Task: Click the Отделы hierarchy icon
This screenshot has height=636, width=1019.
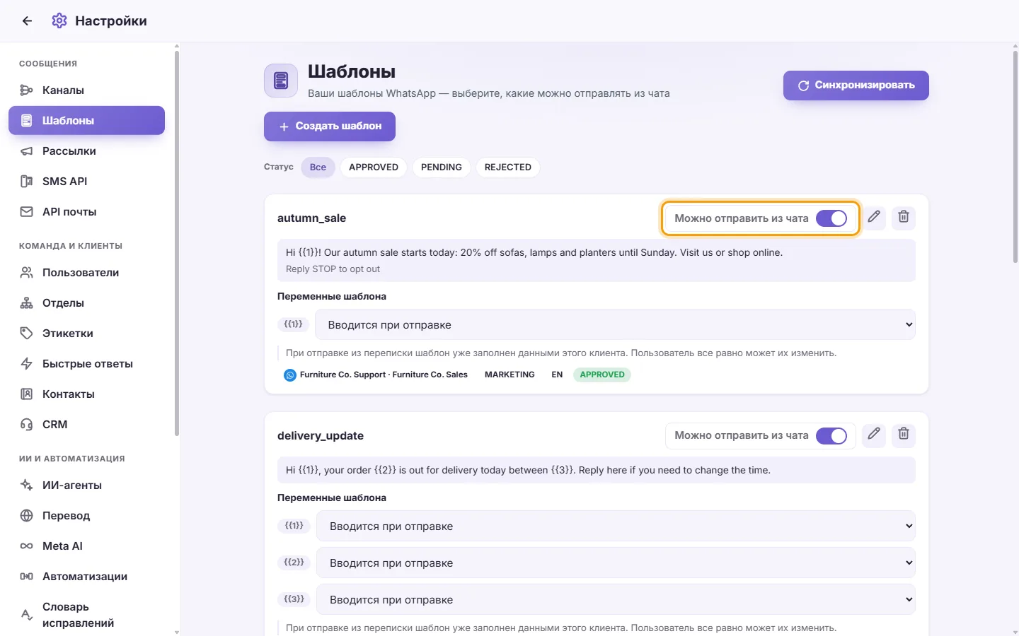Action: pyautogui.click(x=26, y=303)
